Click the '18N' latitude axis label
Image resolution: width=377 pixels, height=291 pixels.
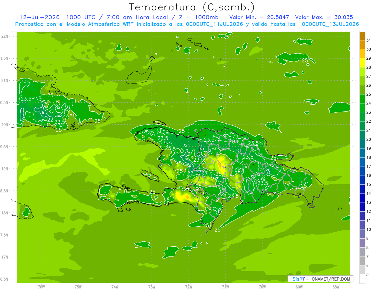tap(5, 213)
